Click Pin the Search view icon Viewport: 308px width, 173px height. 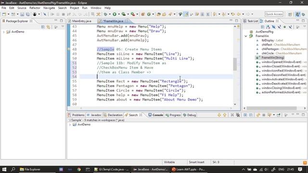279,115
